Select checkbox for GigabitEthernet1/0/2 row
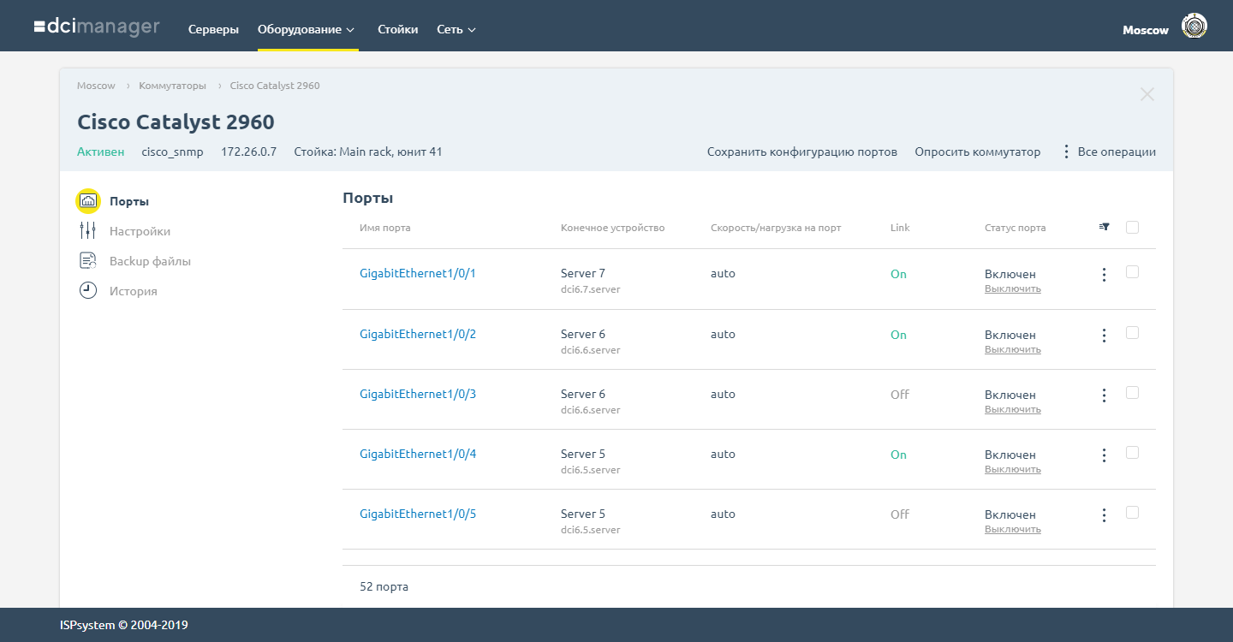This screenshot has height=642, width=1233. [1132, 333]
